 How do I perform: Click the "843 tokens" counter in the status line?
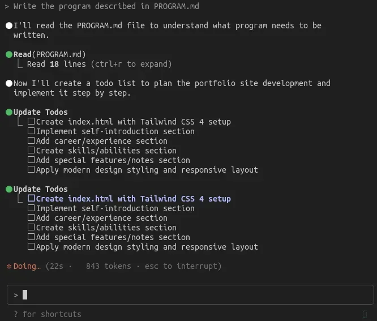coord(108,266)
